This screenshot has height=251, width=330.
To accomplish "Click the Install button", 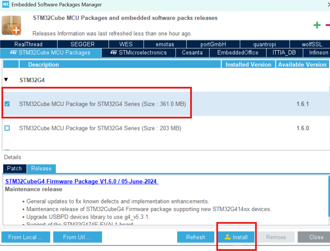I will point(236,237).
